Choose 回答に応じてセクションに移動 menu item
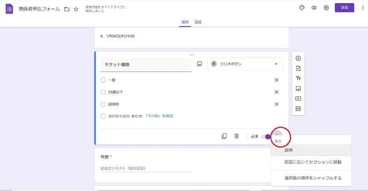The width and height of the screenshot is (368, 191). click(x=311, y=162)
